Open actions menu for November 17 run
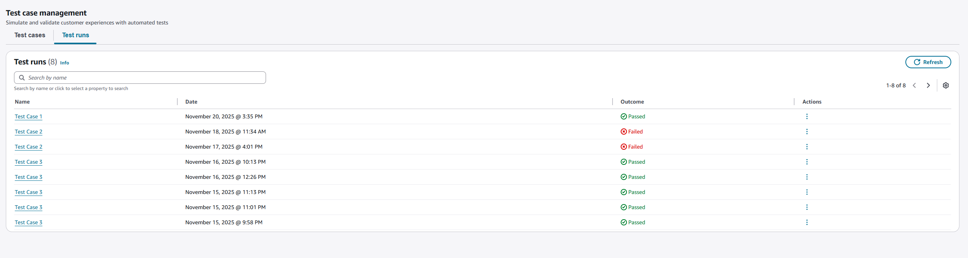Screen dimensions: 968x258 click(807, 147)
